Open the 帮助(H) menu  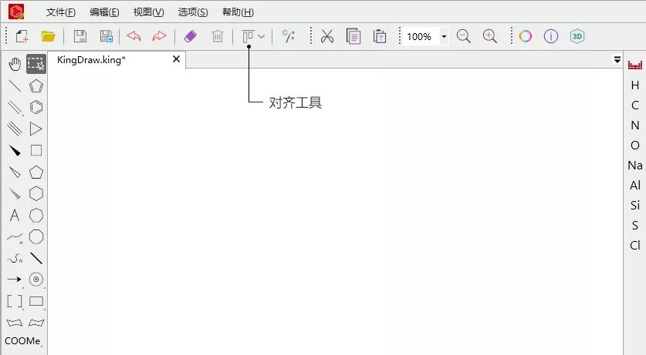(238, 12)
